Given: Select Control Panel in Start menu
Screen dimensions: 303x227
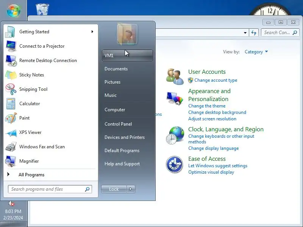Looking at the screenshot, I should point(118,124).
